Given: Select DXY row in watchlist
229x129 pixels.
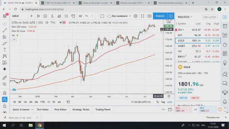Looking at the screenshot, I should coord(198,35).
